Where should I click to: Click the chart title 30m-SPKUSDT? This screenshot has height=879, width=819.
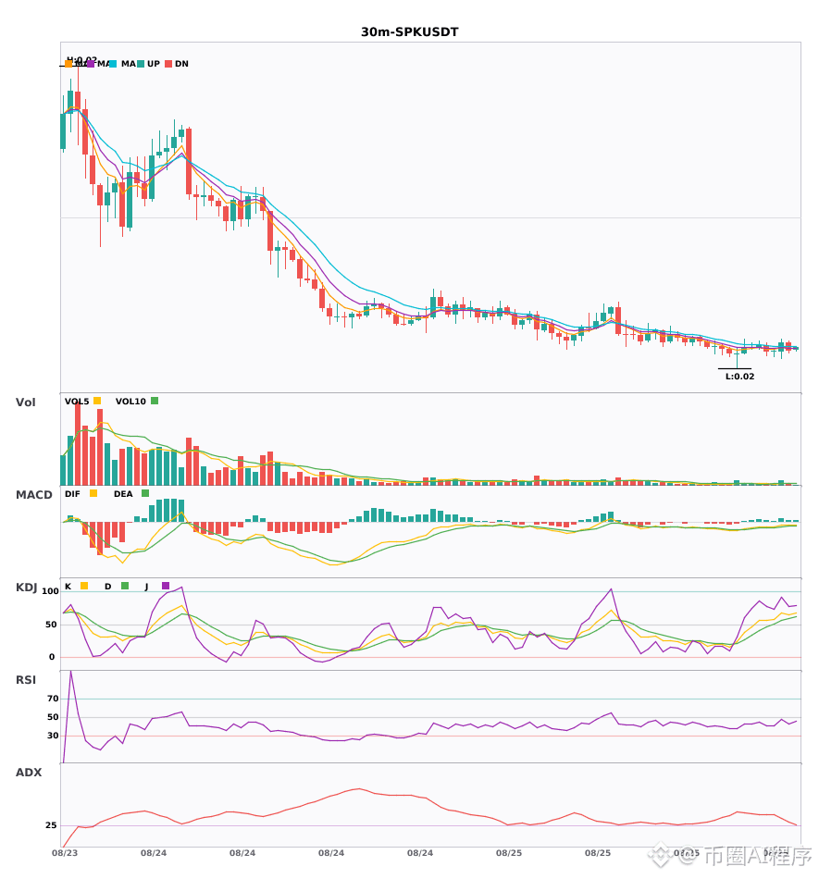[409, 32]
